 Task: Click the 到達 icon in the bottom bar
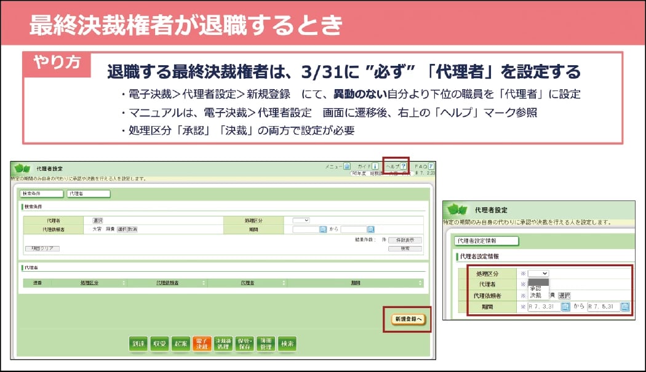point(138,344)
